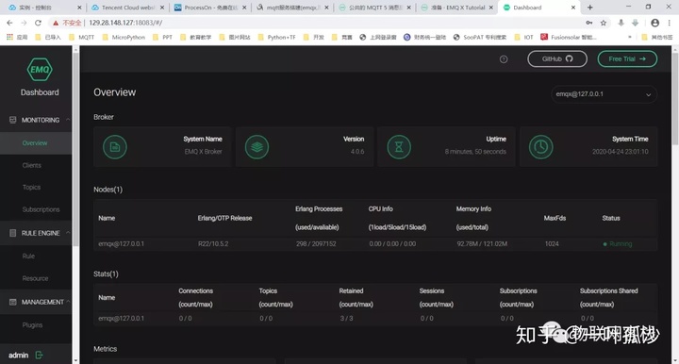Viewport: 679px width, 364px height.
Task: Open the help question mark icon
Action: point(504,59)
